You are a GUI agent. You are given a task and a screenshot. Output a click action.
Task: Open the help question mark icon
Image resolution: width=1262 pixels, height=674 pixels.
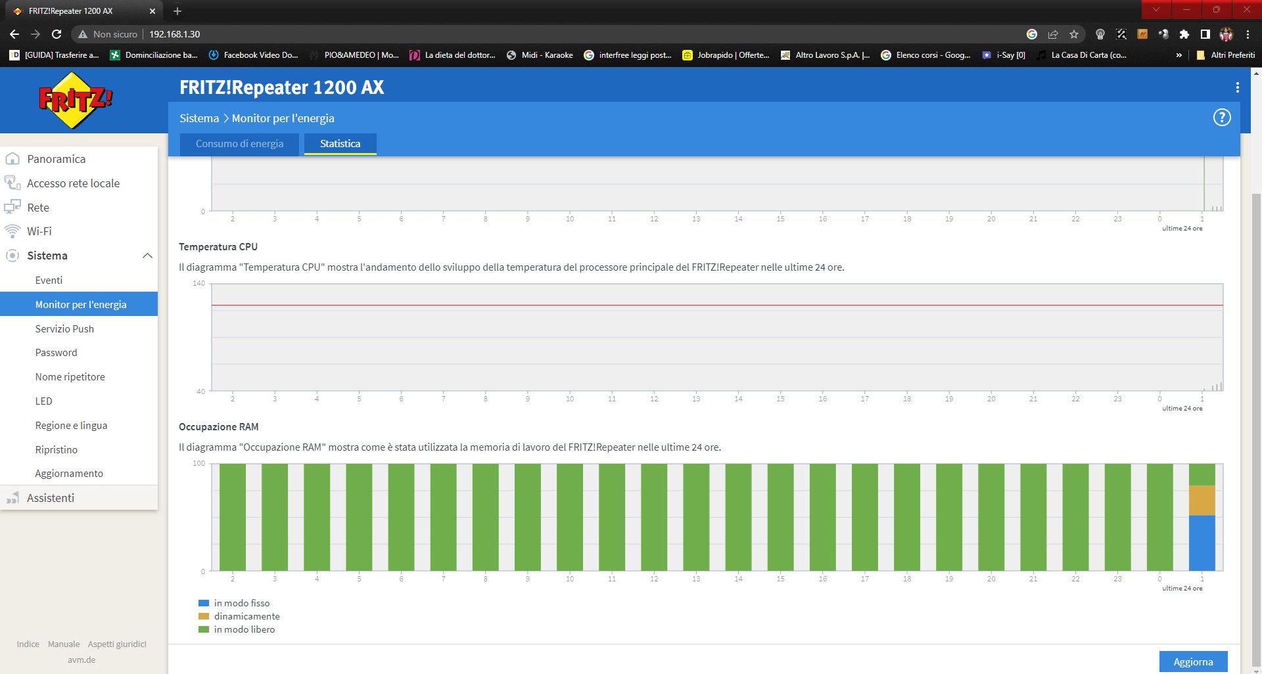click(1221, 118)
